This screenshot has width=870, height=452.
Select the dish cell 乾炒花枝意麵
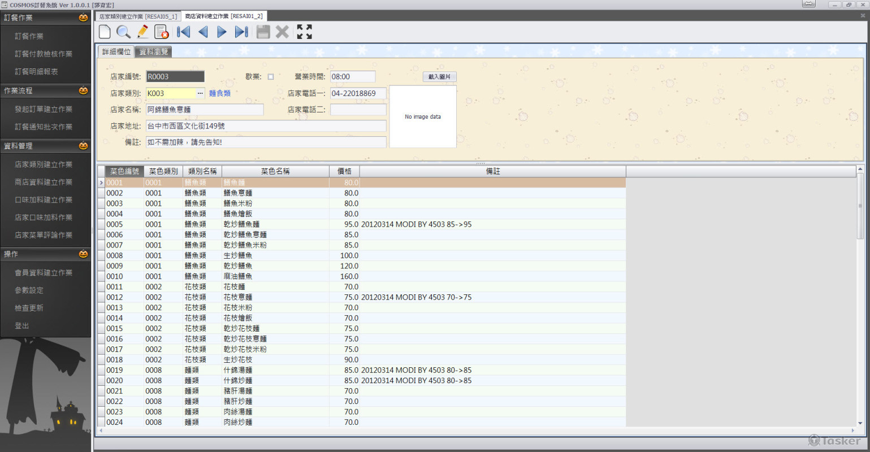pyautogui.click(x=276, y=339)
